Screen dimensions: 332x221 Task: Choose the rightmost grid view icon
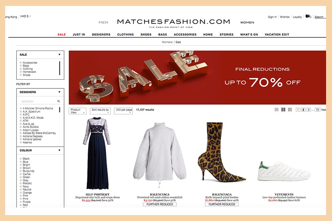(290, 110)
